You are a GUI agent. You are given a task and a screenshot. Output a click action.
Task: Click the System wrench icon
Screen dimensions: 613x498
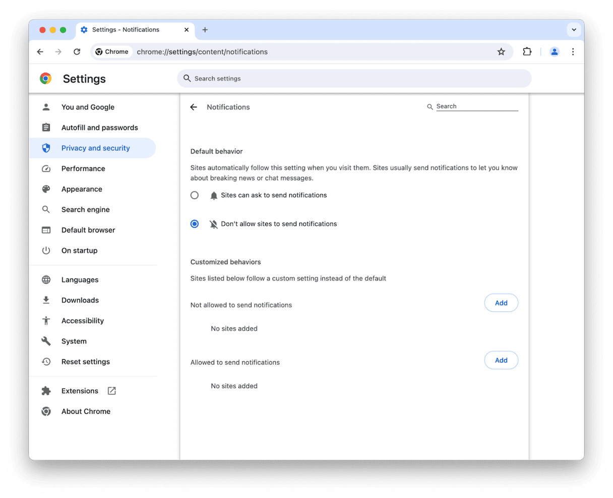point(46,341)
